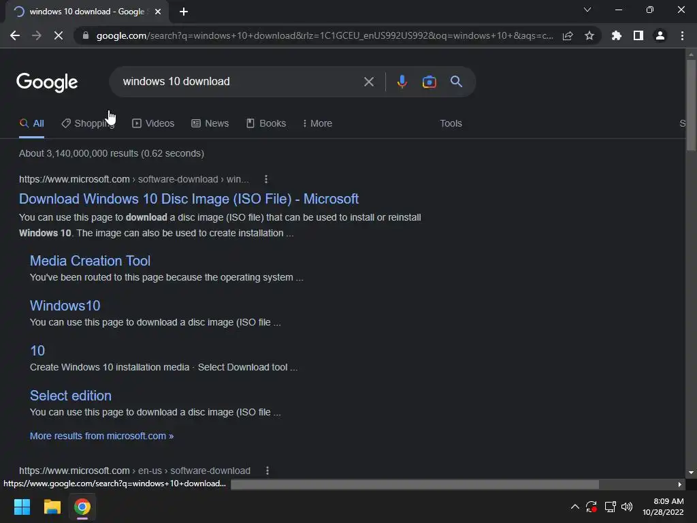Click the forward navigation arrow
Image resolution: width=697 pixels, height=523 pixels.
point(37,35)
